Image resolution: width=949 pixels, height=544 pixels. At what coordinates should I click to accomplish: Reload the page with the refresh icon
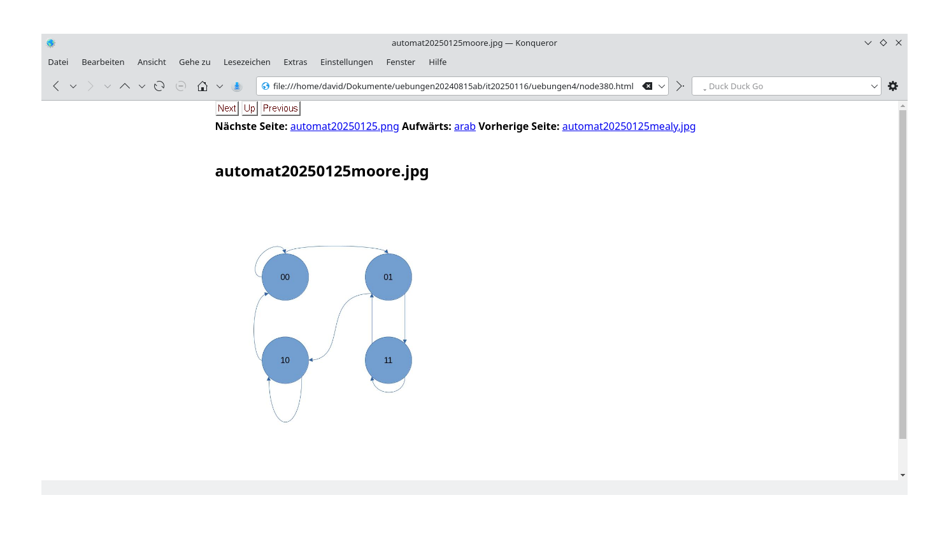click(159, 86)
